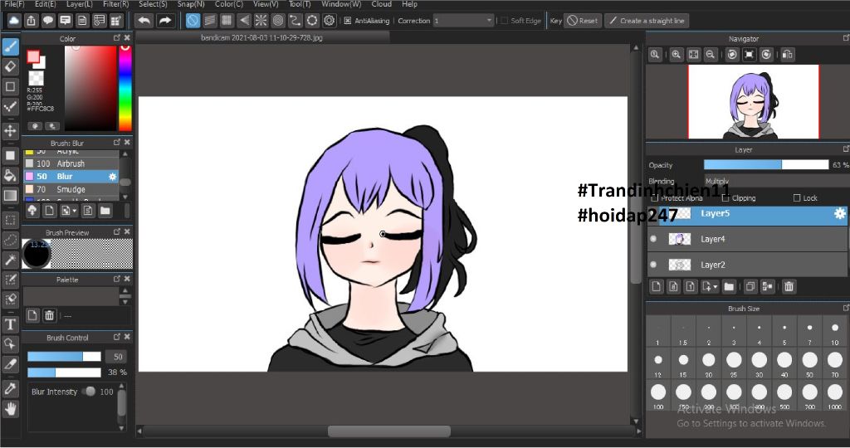The height and width of the screenshot is (448, 850).
Task: Open snap settings gear in toolbar
Action: point(329,21)
